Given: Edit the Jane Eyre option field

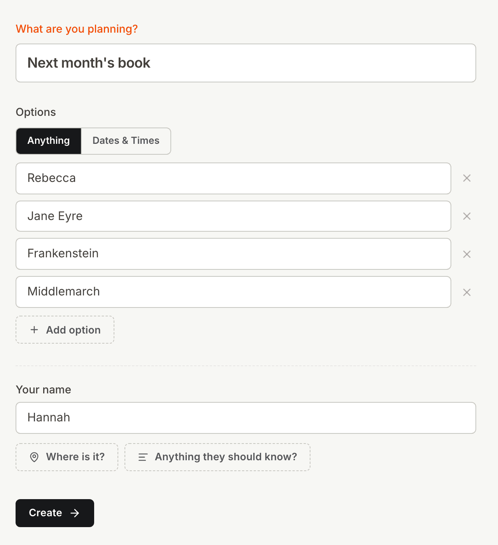Looking at the screenshot, I should (x=233, y=216).
